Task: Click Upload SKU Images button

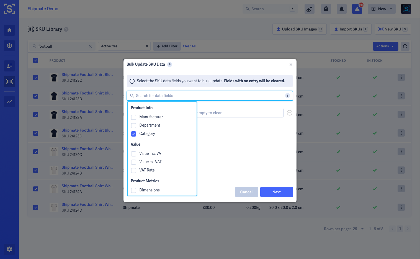Action: click(x=300, y=29)
